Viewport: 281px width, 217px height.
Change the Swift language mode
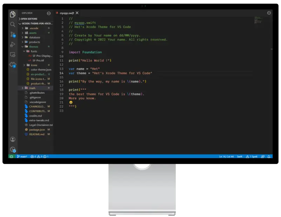click(x=239, y=156)
